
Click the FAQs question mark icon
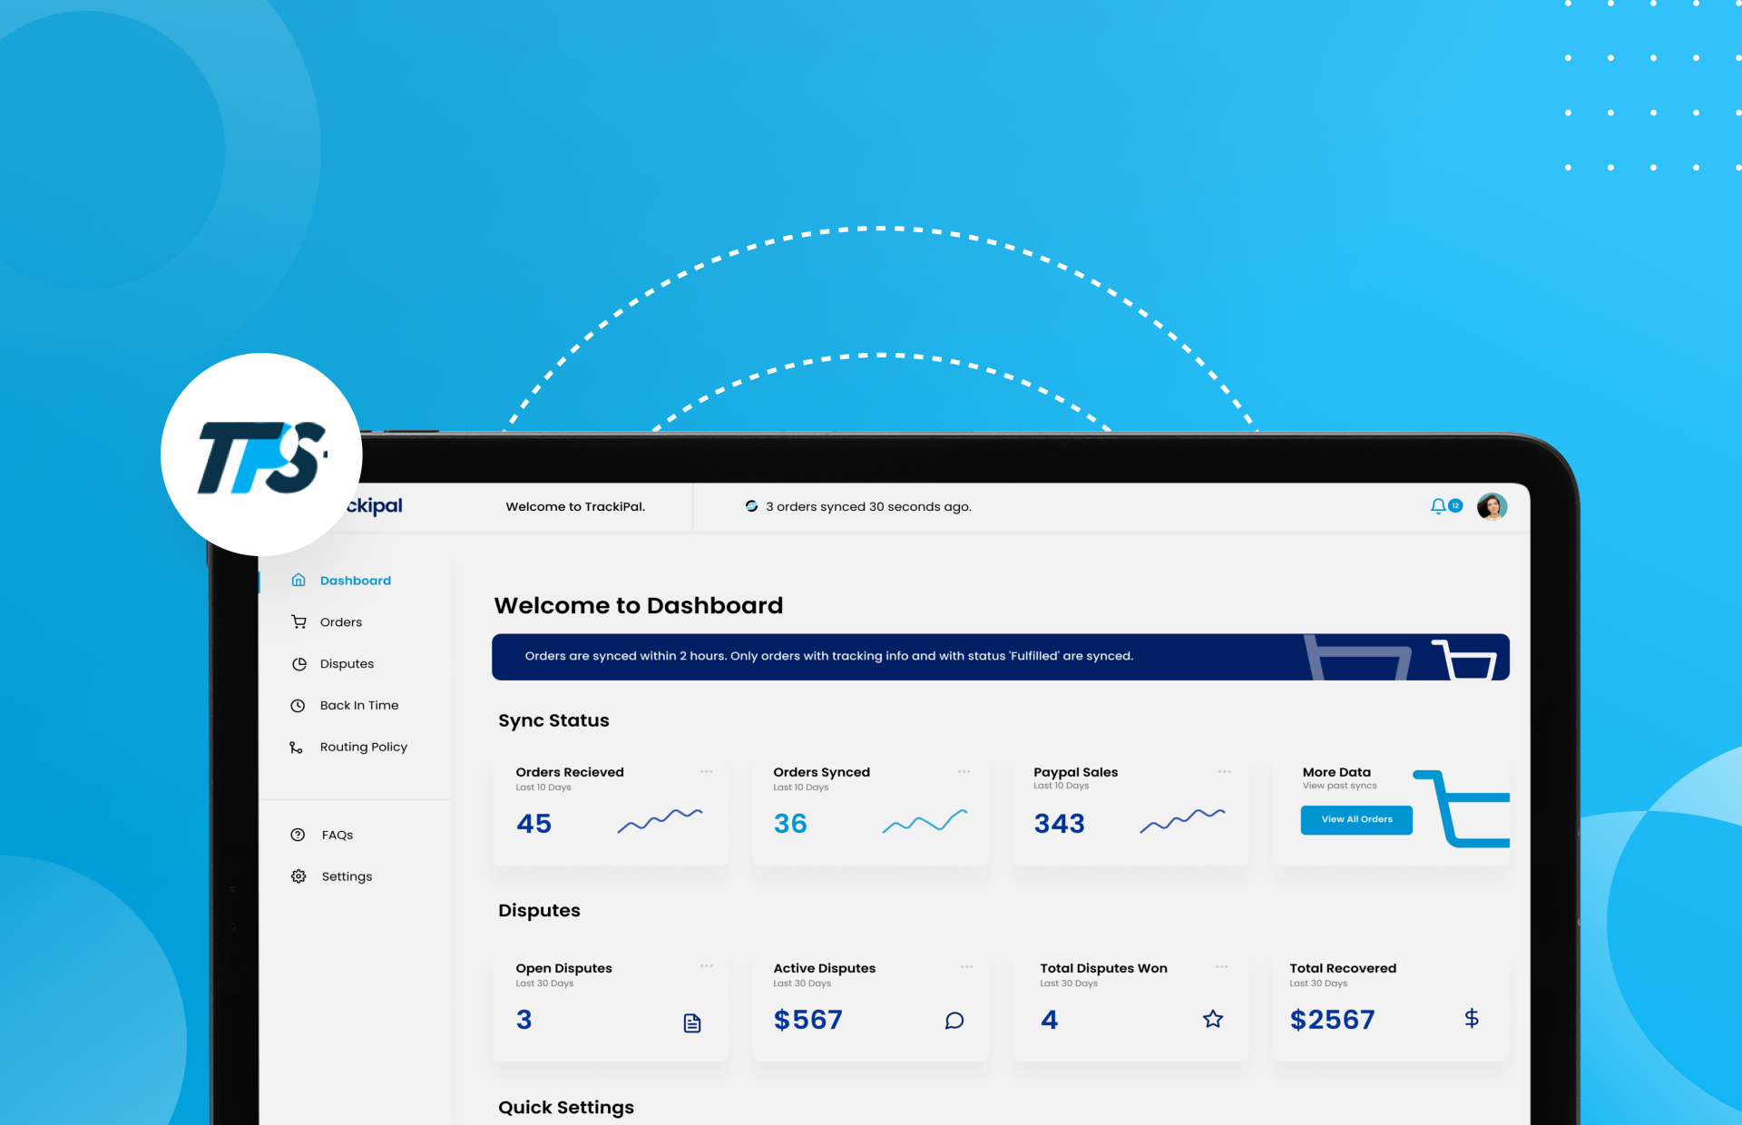click(298, 835)
